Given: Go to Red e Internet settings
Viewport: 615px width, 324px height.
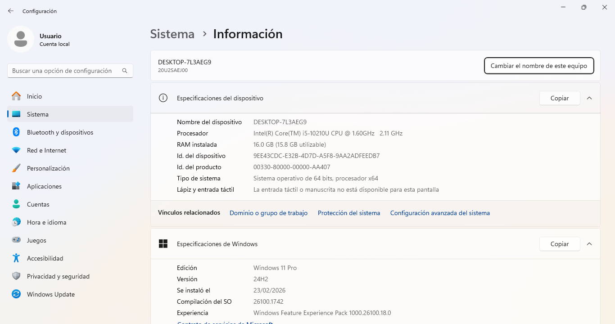Looking at the screenshot, I should pyautogui.click(x=70, y=150).
